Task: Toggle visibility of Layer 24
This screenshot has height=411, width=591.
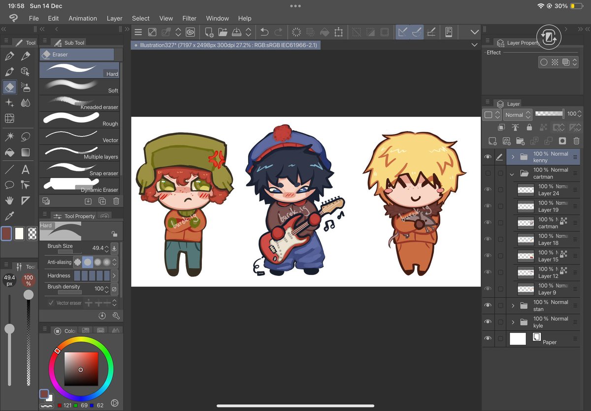Action: pos(488,190)
